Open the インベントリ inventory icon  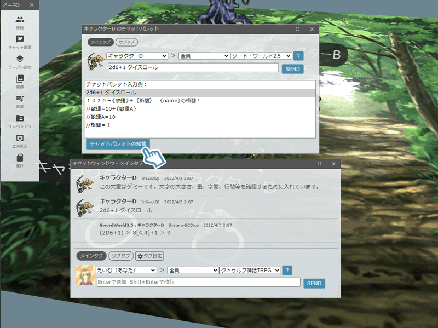[x=20, y=118]
